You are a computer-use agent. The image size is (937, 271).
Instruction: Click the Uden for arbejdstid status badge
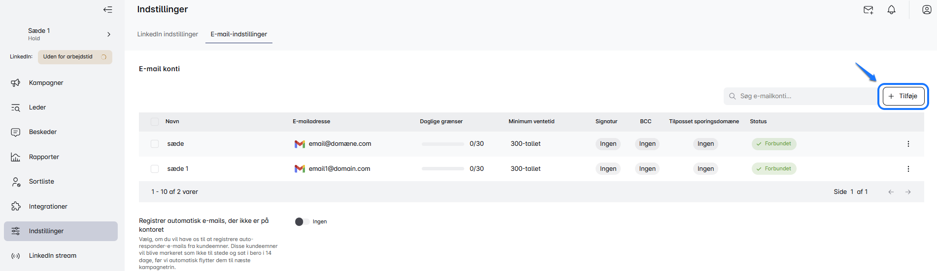tap(75, 57)
